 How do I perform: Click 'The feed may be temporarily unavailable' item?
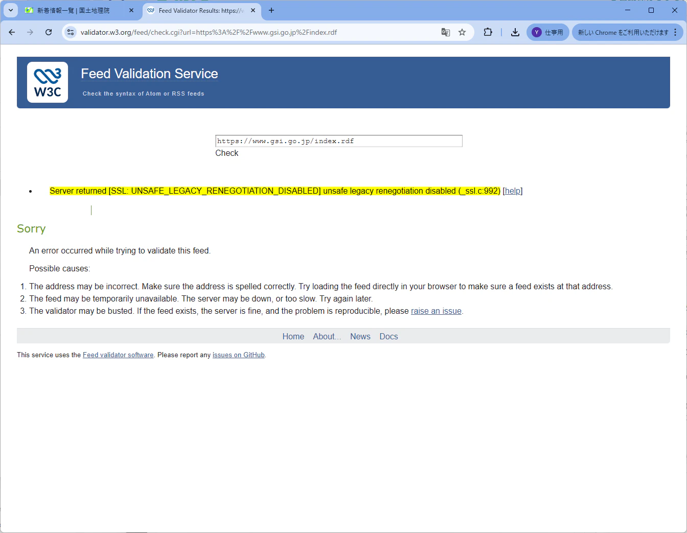pyautogui.click(x=201, y=299)
